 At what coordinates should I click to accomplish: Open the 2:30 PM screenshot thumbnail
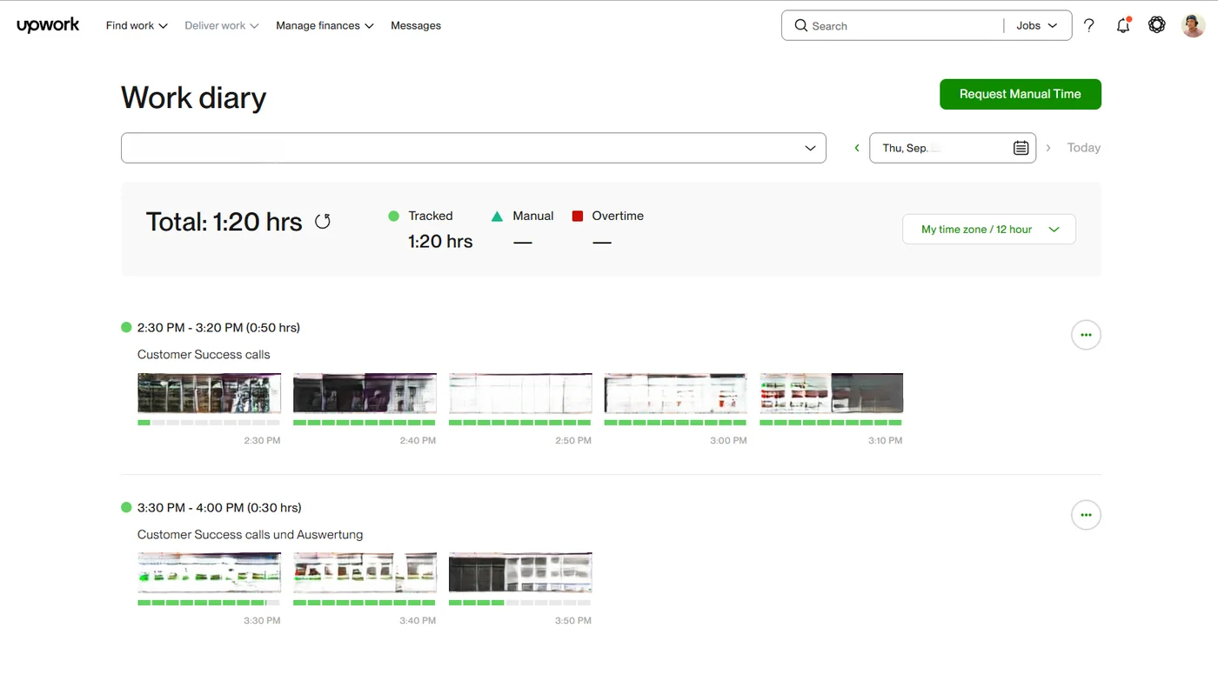pyautogui.click(x=209, y=393)
